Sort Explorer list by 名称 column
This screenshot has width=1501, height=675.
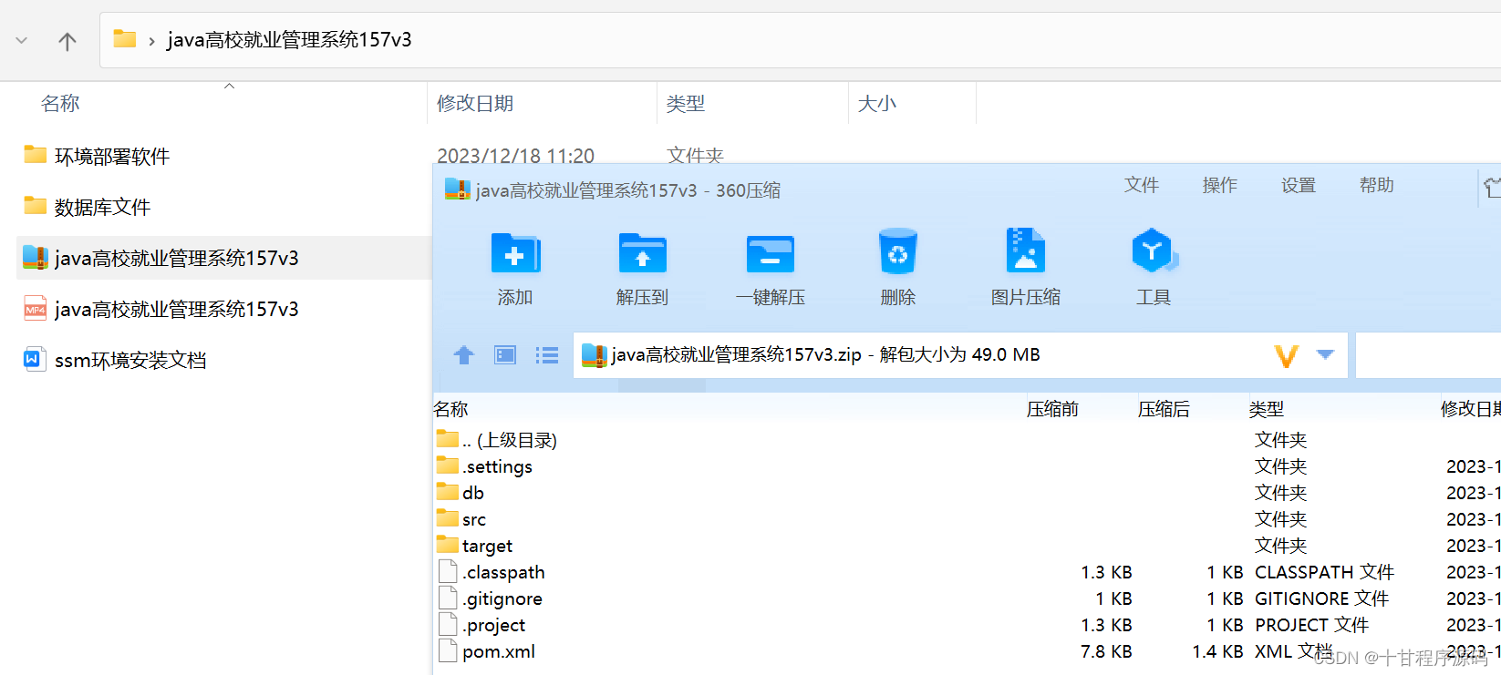click(x=60, y=104)
